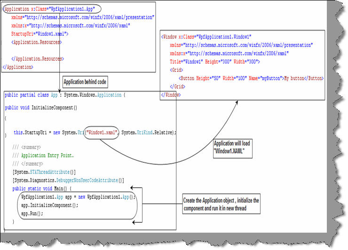Click the xmlns:x line in the Window XAML
Image resolution: width=348 pixels, height=250 pixels.
point(229,53)
